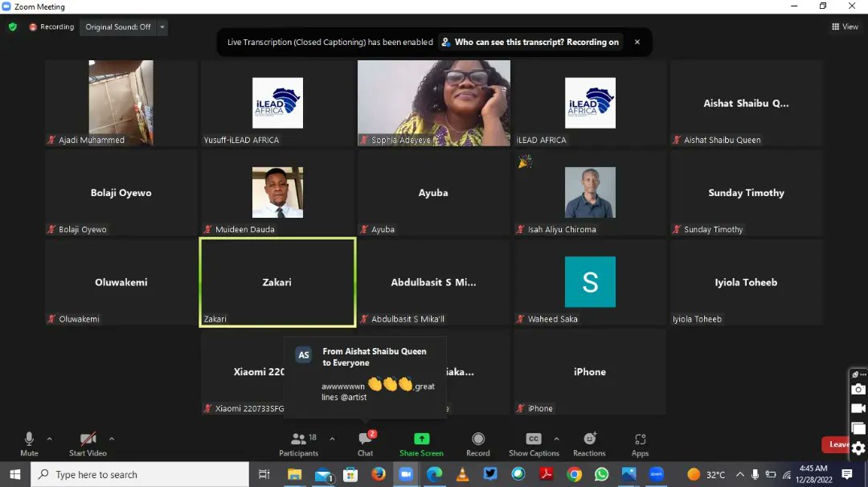The width and height of the screenshot is (868, 487).
Task: Click Waheed Saka's 'S' avatar tile
Action: click(590, 282)
